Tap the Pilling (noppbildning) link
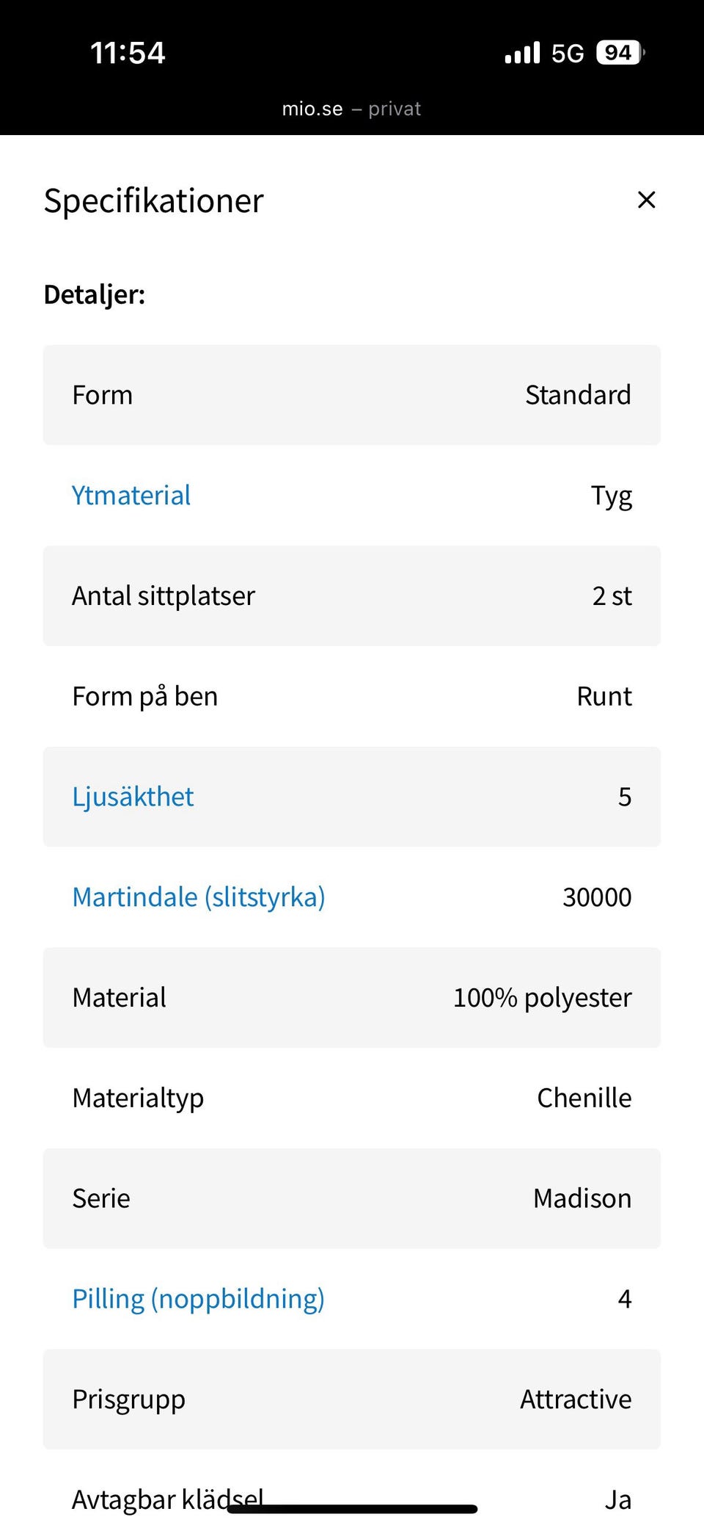Screen dimensions: 704x1528 [198, 1299]
